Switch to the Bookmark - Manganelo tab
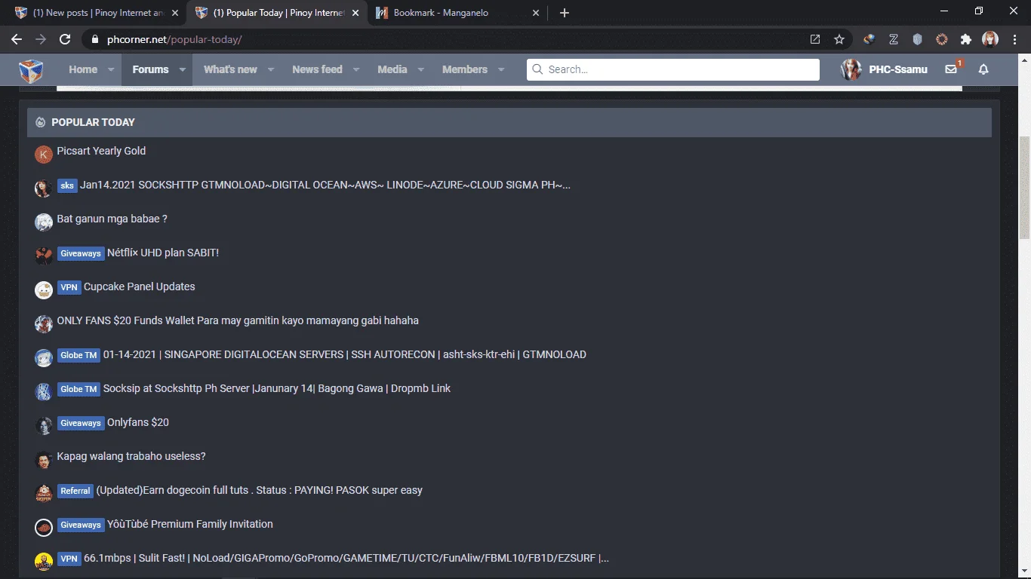The image size is (1031, 579). point(458,13)
